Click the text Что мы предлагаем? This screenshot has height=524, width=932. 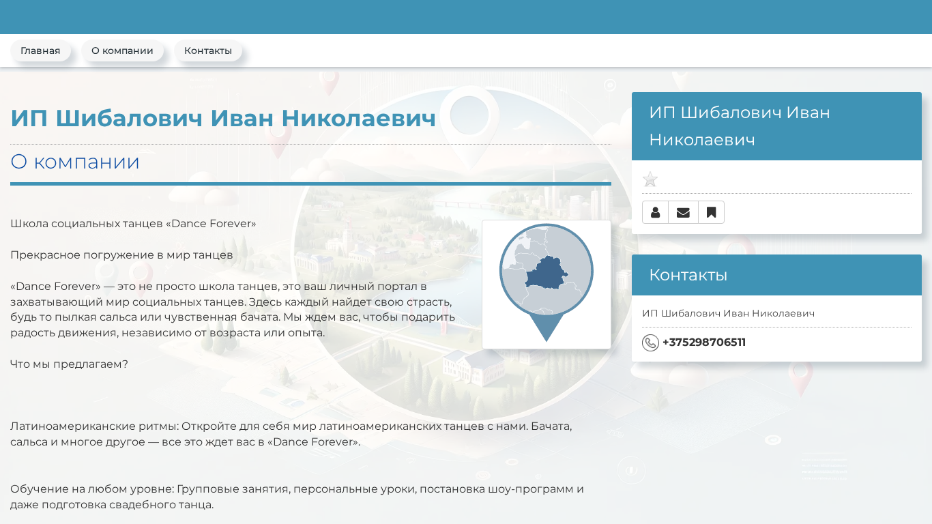69,364
